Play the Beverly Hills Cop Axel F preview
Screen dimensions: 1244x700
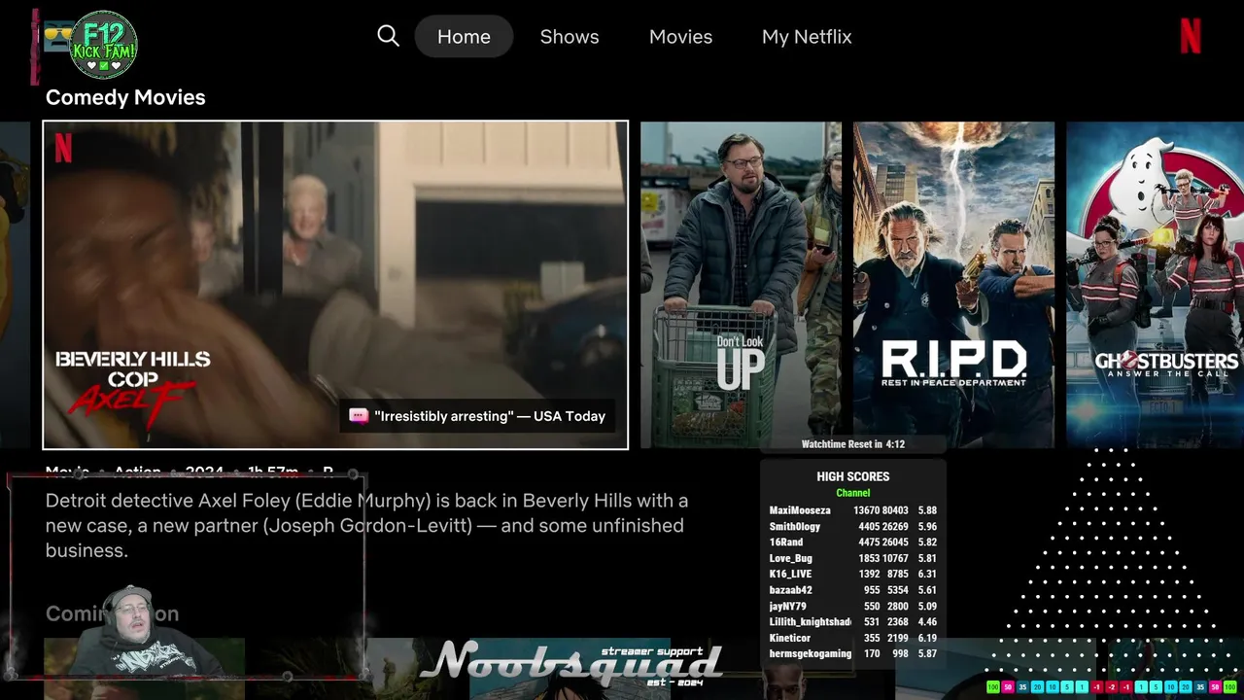tap(335, 285)
